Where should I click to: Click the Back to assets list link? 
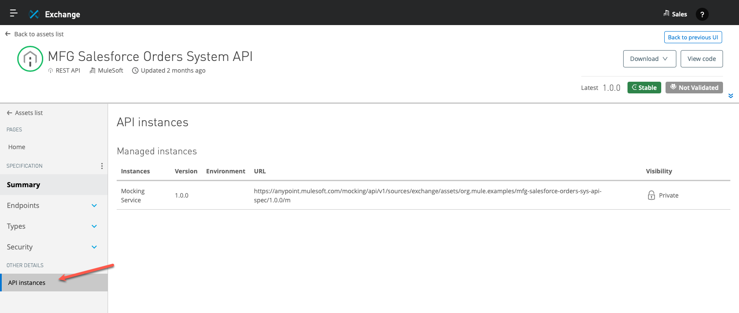pyautogui.click(x=39, y=34)
